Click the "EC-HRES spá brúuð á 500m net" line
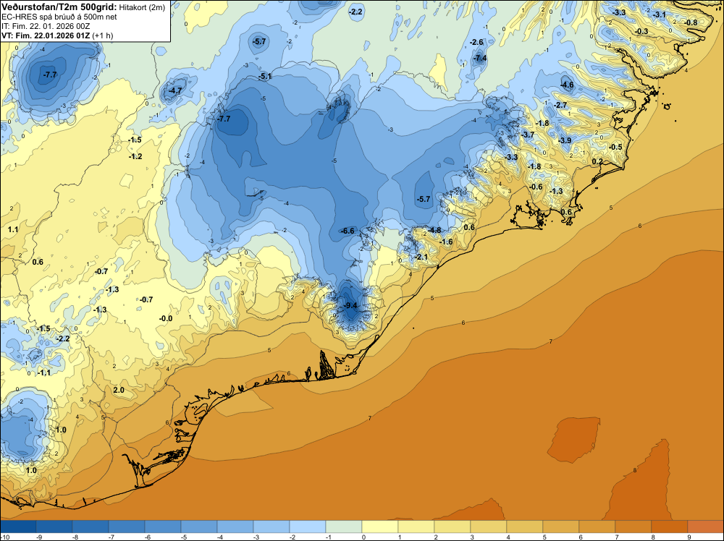 [x=59, y=17]
